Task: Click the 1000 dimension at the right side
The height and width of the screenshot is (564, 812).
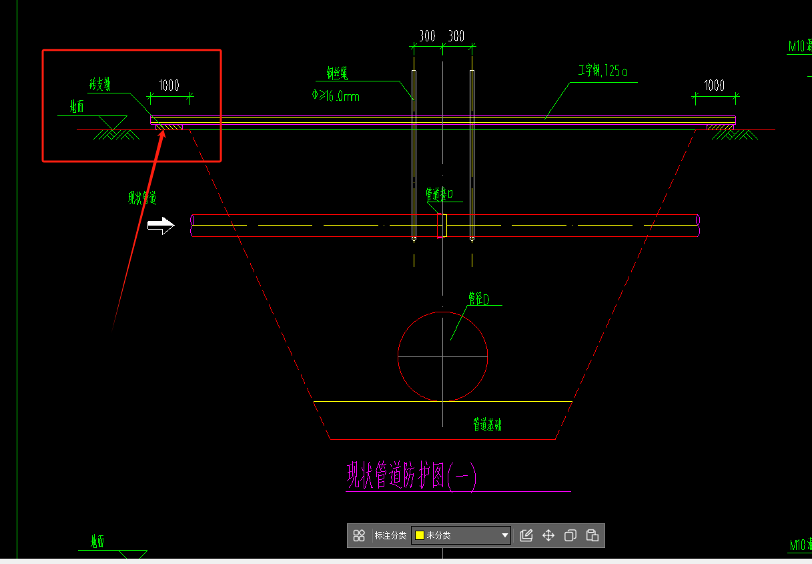Action: 715,85
